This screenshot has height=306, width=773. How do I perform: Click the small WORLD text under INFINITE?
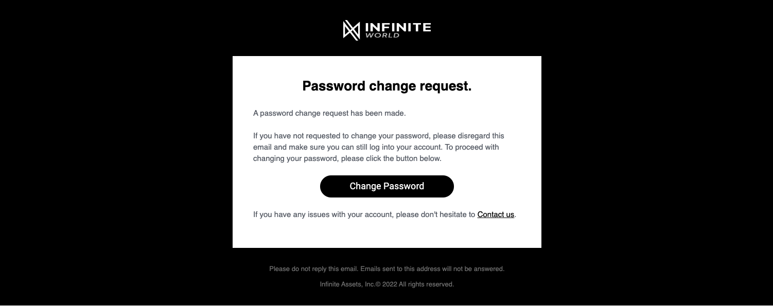pos(382,35)
